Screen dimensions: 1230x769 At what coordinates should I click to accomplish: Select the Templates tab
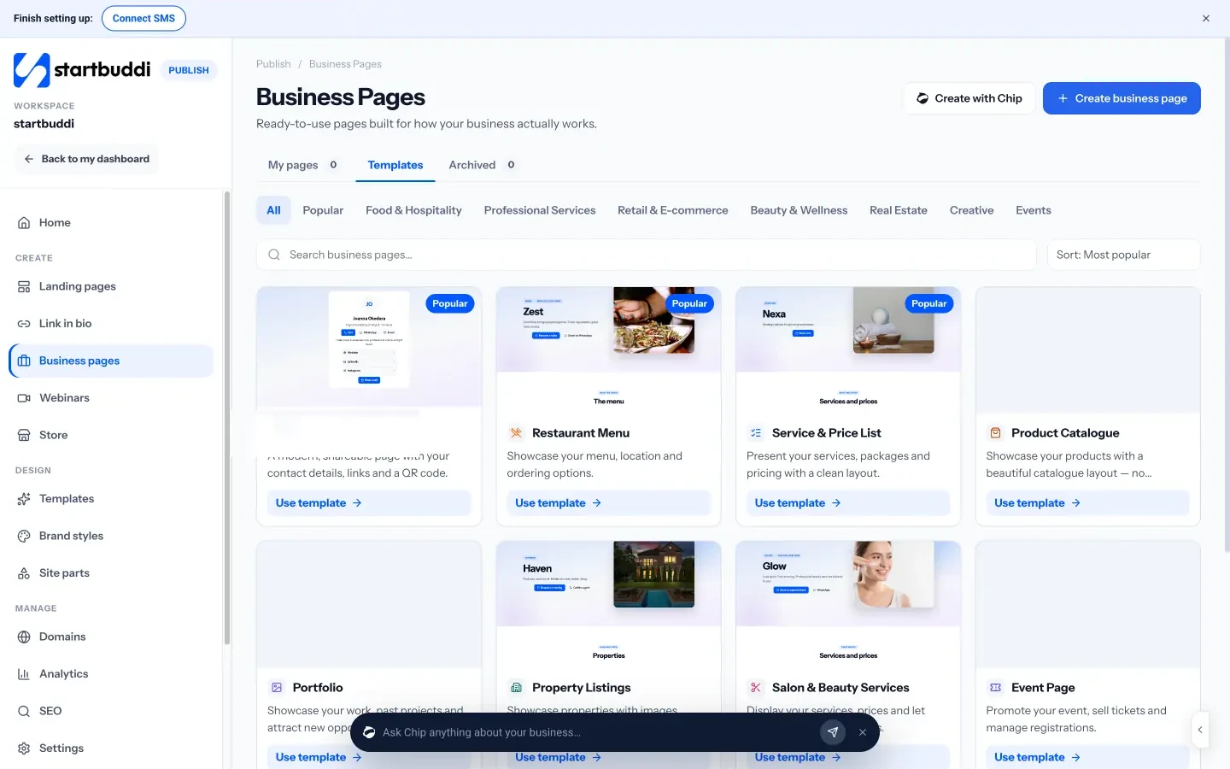tap(395, 165)
